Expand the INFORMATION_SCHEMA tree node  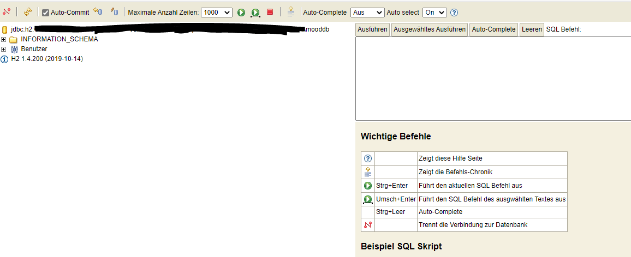4,39
